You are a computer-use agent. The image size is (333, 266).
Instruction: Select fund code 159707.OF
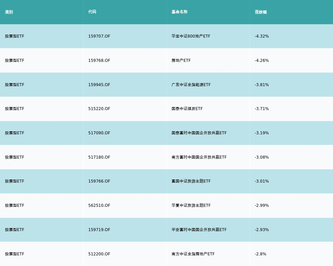click(x=99, y=36)
